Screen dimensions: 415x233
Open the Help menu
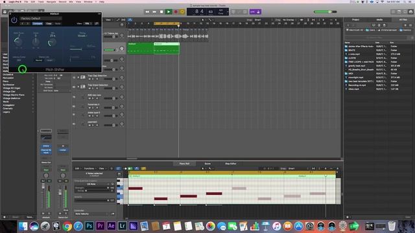pyautogui.click(x=102, y=1)
